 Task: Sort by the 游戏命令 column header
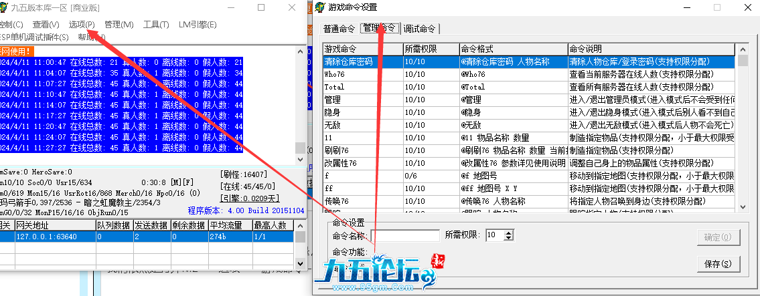click(x=363, y=49)
